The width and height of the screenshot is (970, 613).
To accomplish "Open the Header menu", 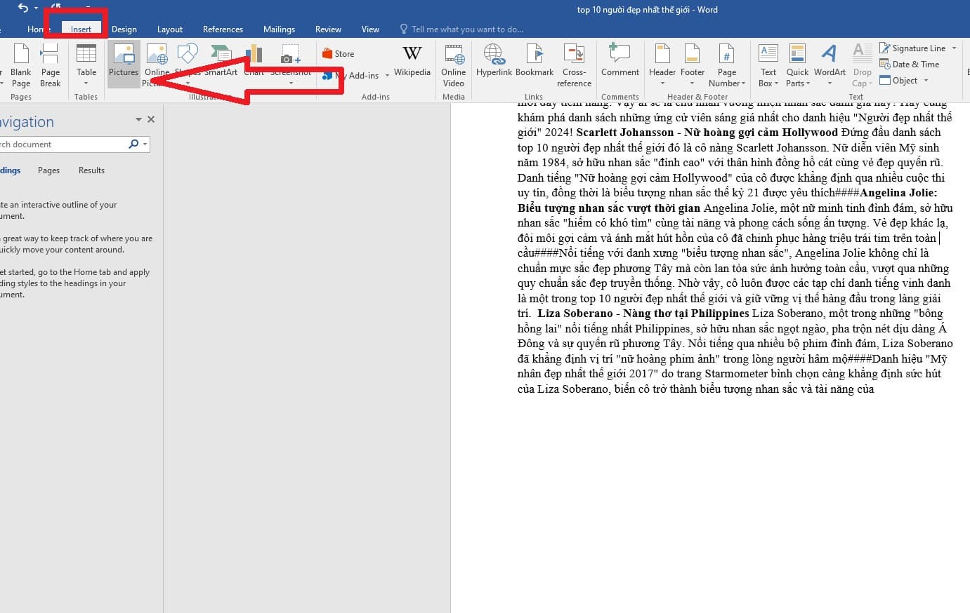I will click(x=662, y=65).
